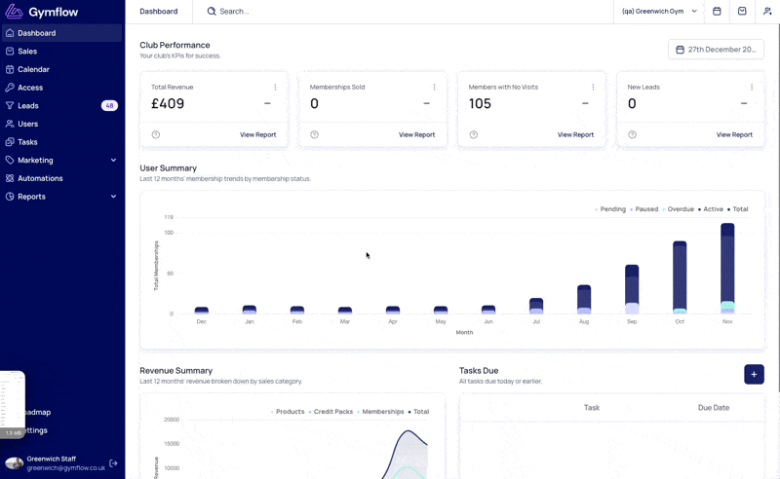Toggle the Pending series in User Summary legend
This screenshot has width=780, height=479.
point(610,209)
